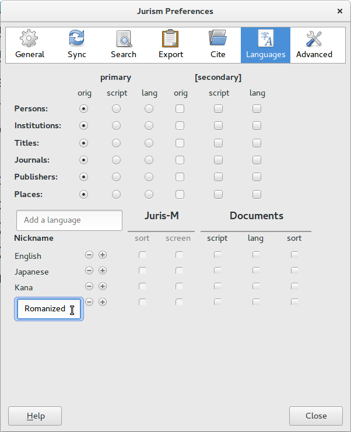Select primary lang for Places

point(149,195)
